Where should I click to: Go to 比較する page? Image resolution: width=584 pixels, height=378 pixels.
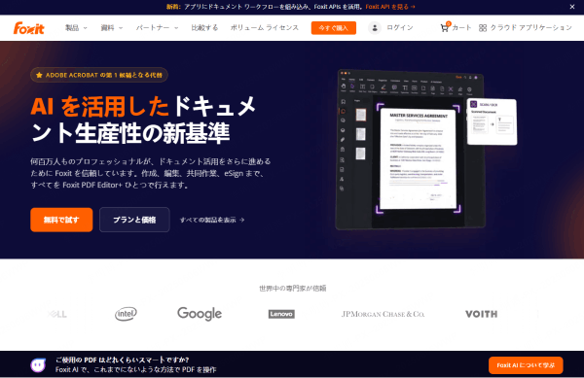[x=204, y=28]
